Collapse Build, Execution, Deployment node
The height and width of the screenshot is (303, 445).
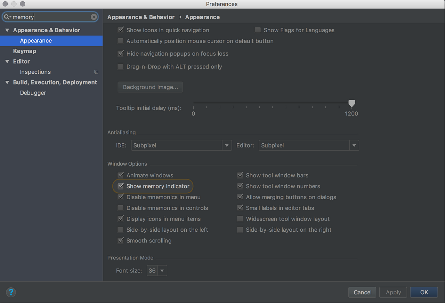click(7, 82)
